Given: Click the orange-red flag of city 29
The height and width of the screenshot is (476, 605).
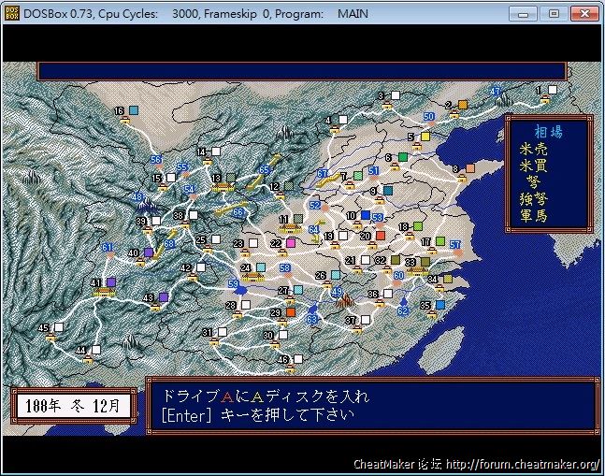Looking at the screenshot, I should [x=291, y=312].
